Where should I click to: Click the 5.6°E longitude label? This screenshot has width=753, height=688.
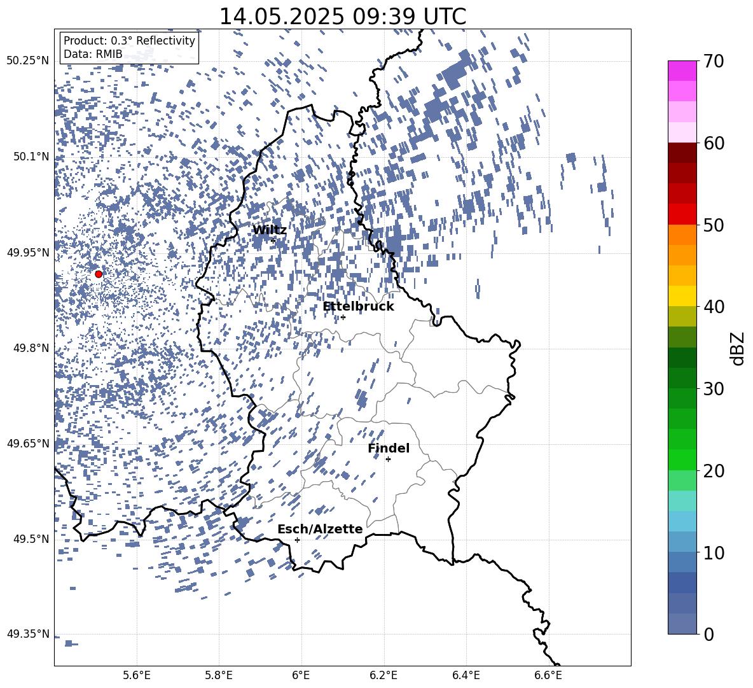pyautogui.click(x=137, y=675)
